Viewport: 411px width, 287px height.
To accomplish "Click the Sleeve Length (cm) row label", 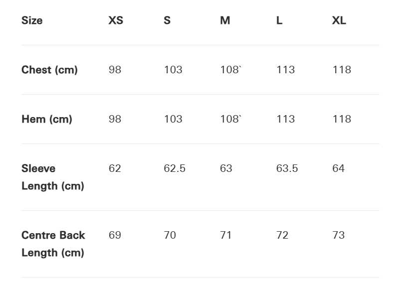I will [52, 177].
